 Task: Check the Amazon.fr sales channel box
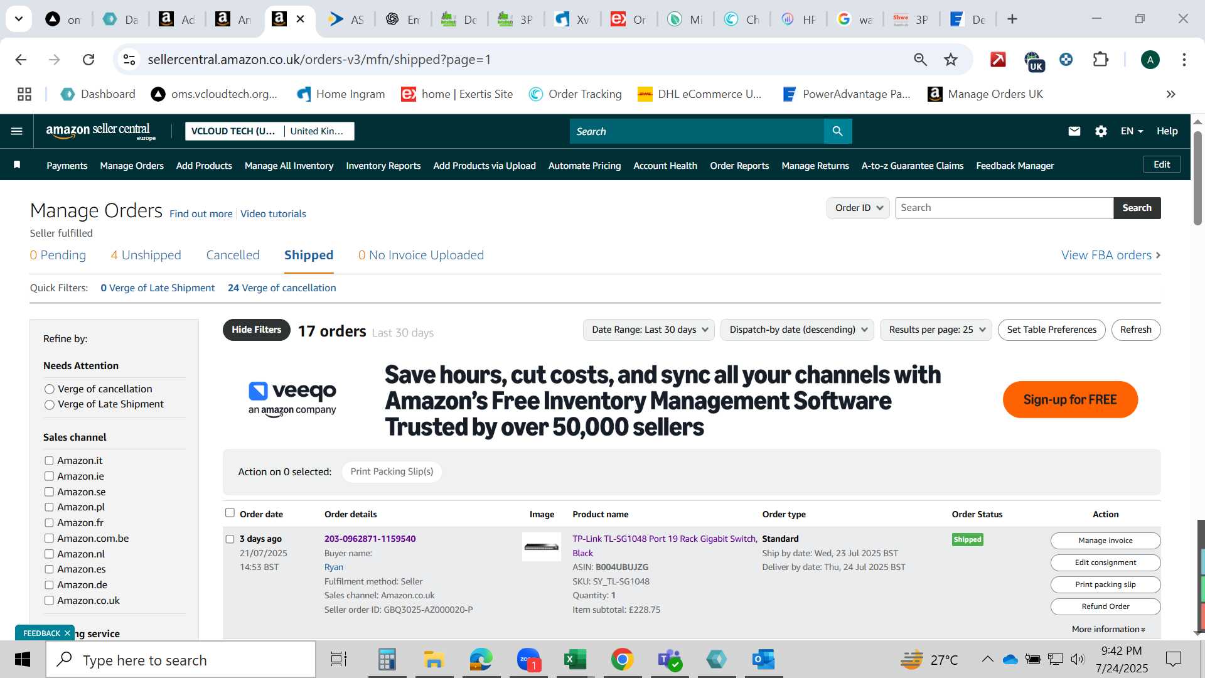point(49,523)
